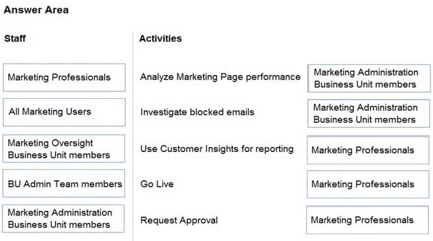Select Marketing Administration Business Unit members staff box
433x241 pixels.
point(63,219)
